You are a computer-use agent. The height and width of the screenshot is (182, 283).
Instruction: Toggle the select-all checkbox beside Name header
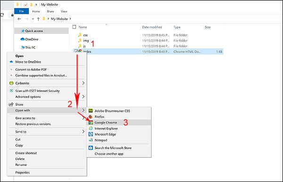(74, 27)
